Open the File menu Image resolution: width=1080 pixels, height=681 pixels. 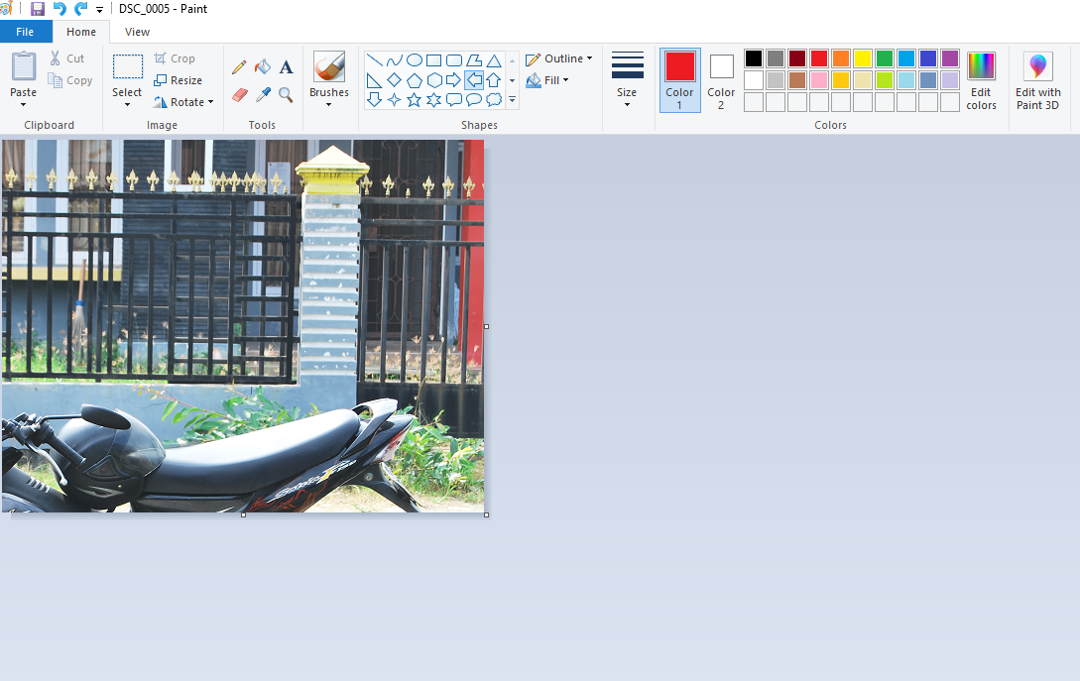(25, 32)
